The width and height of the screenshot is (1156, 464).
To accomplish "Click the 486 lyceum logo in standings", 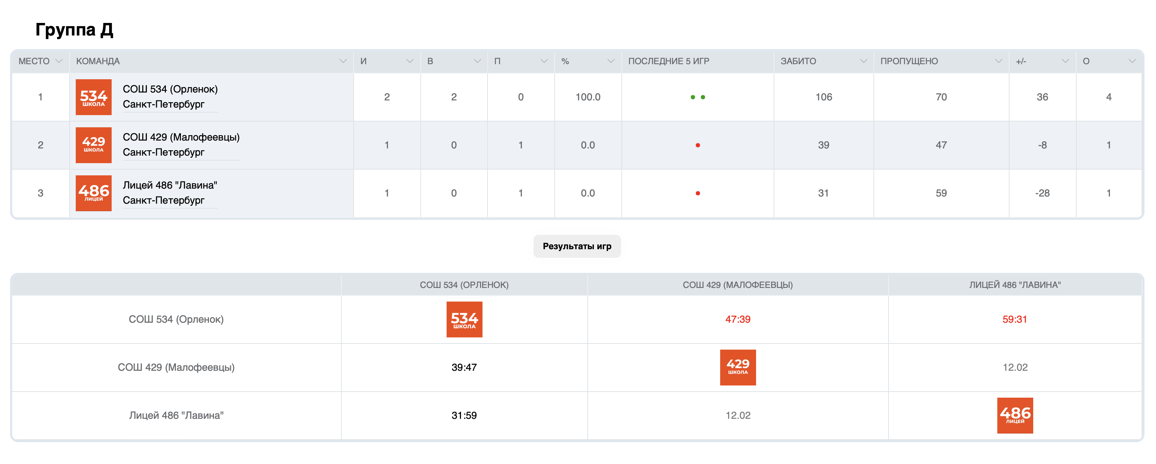I will 93,193.
